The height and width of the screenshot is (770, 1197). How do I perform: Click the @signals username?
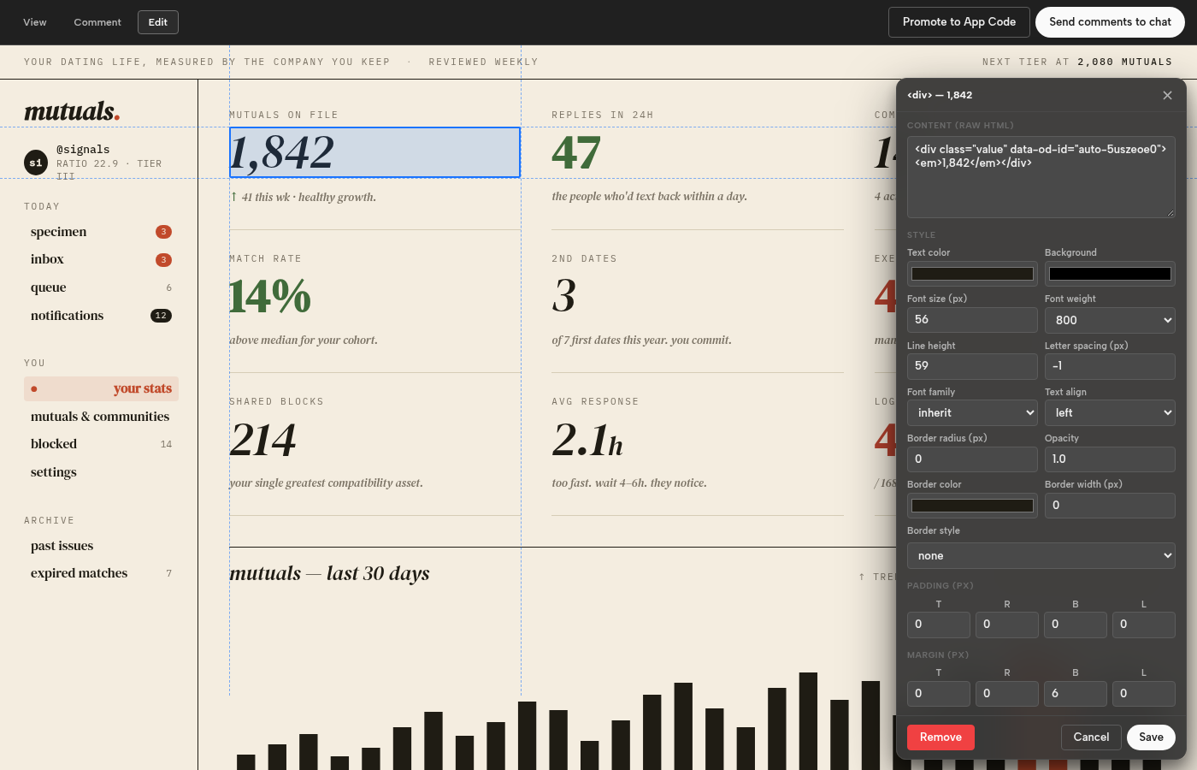coord(83,150)
